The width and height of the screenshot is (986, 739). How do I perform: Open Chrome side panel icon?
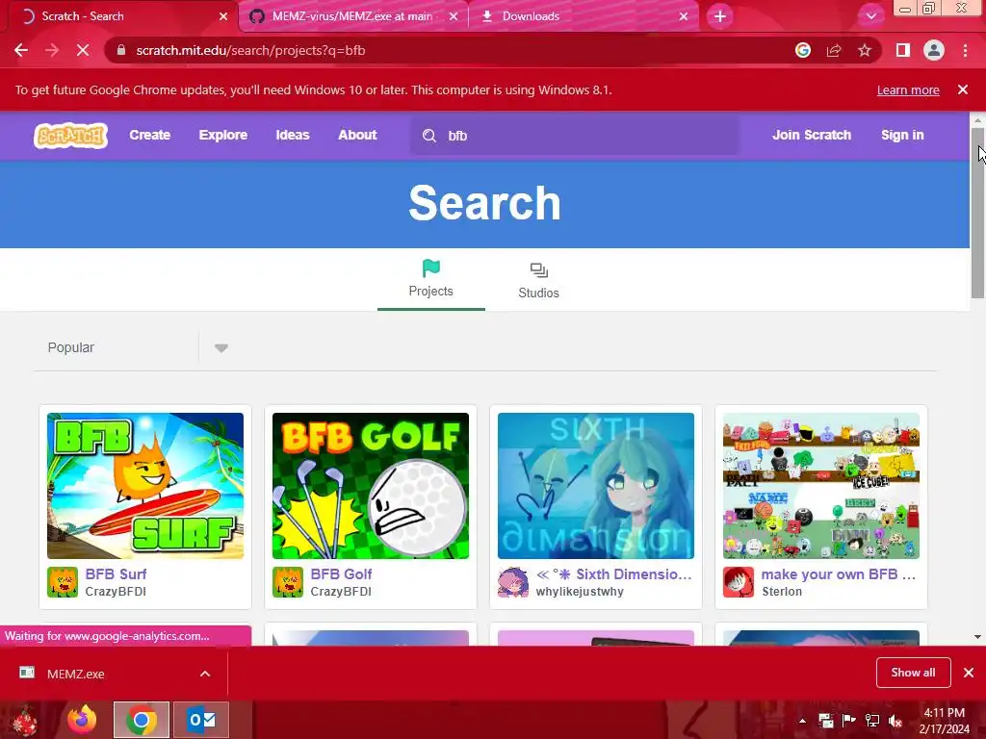point(903,50)
